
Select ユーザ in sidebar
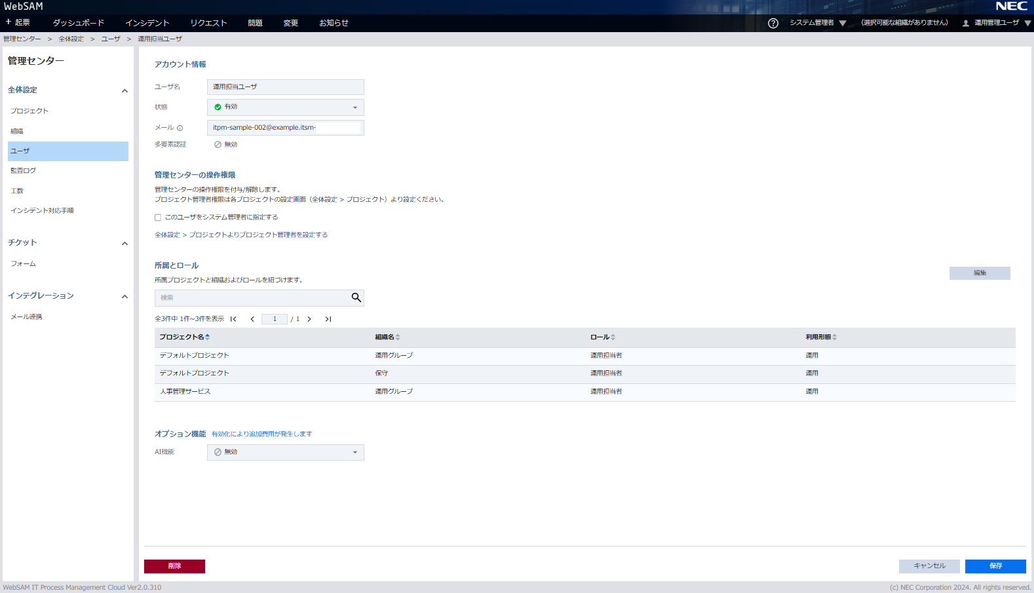tap(68, 151)
